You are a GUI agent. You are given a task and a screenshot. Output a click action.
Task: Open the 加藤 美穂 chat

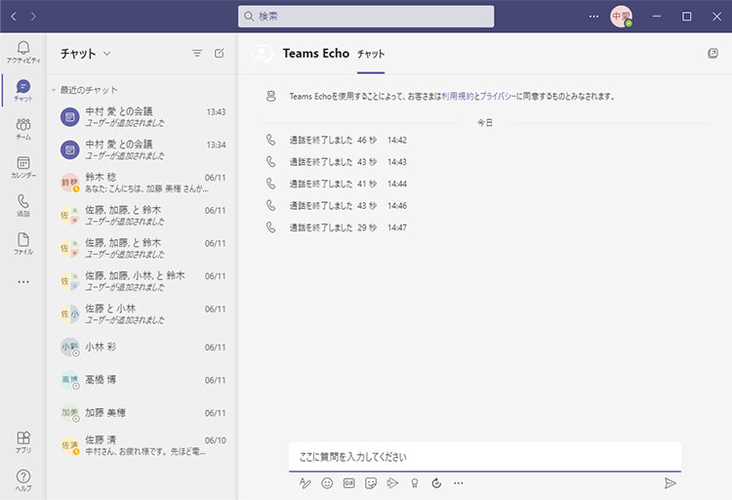coord(142,413)
